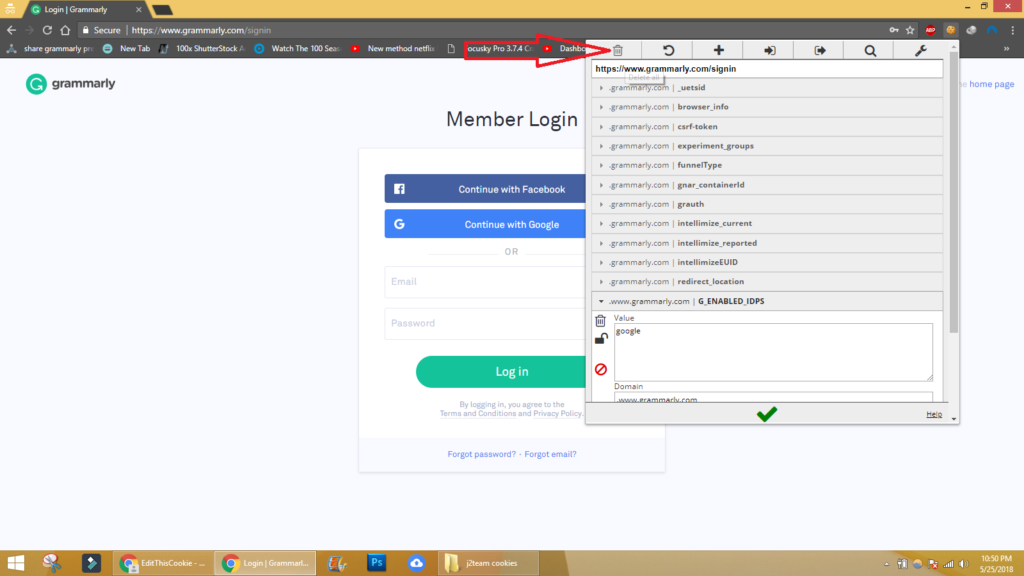Open Photoshop from the taskbar
Screen dimensions: 1024x576
(x=377, y=563)
